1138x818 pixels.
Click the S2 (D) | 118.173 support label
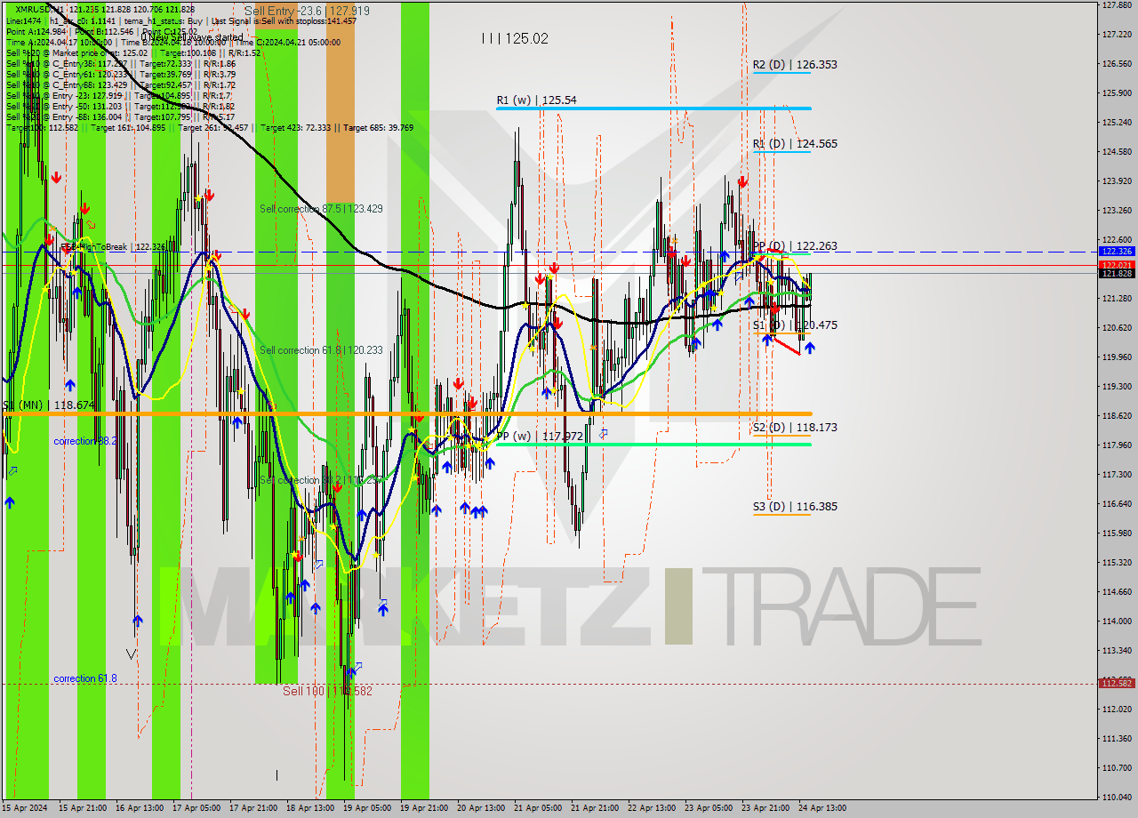pos(794,428)
